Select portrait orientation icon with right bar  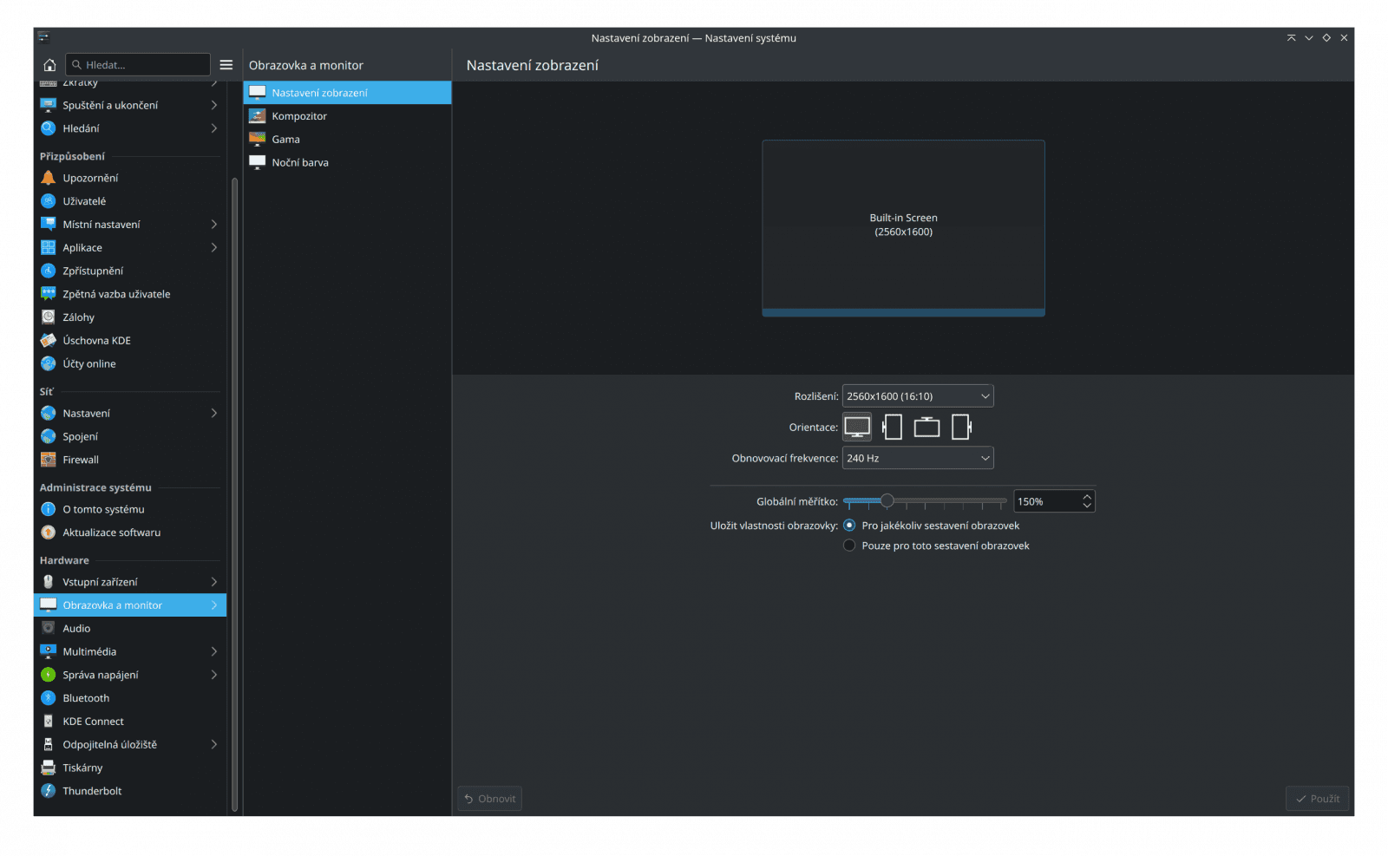coord(961,427)
